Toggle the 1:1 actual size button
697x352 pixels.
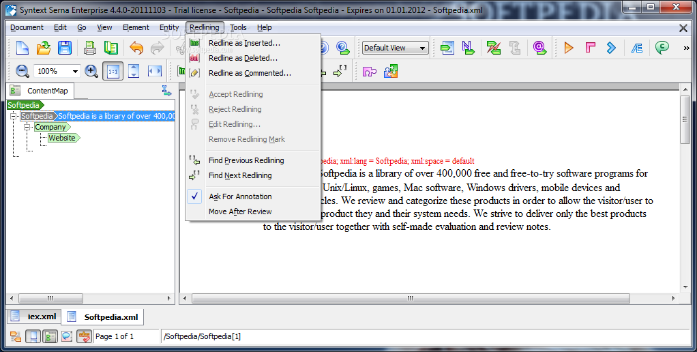(113, 71)
